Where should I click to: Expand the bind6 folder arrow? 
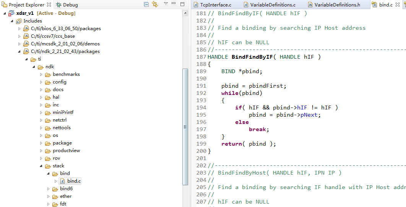(48, 189)
